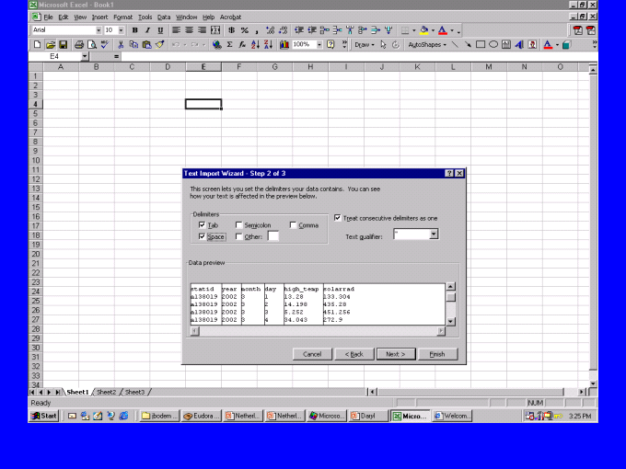Click the Back button in the wizard
The image size is (626, 469).
tap(354, 354)
